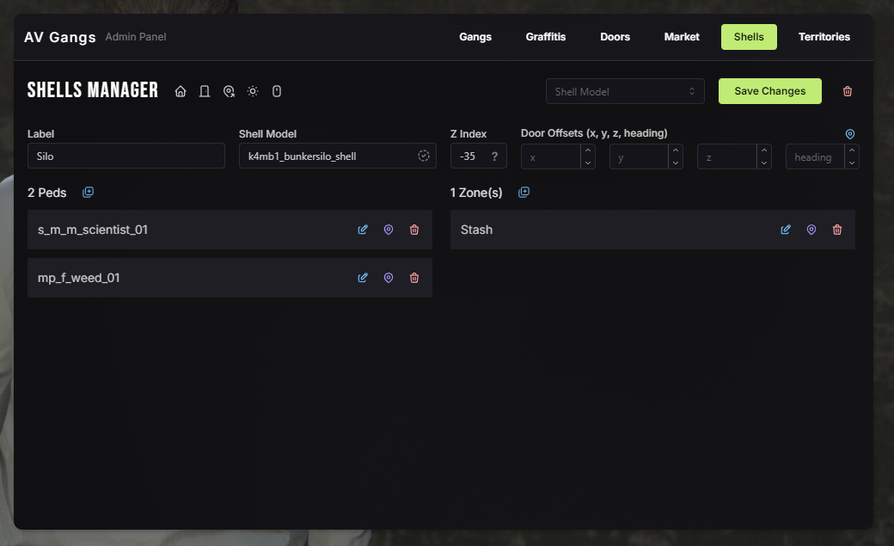Increase the x door offset value
Screen dimensions: 894x546
point(588,150)
